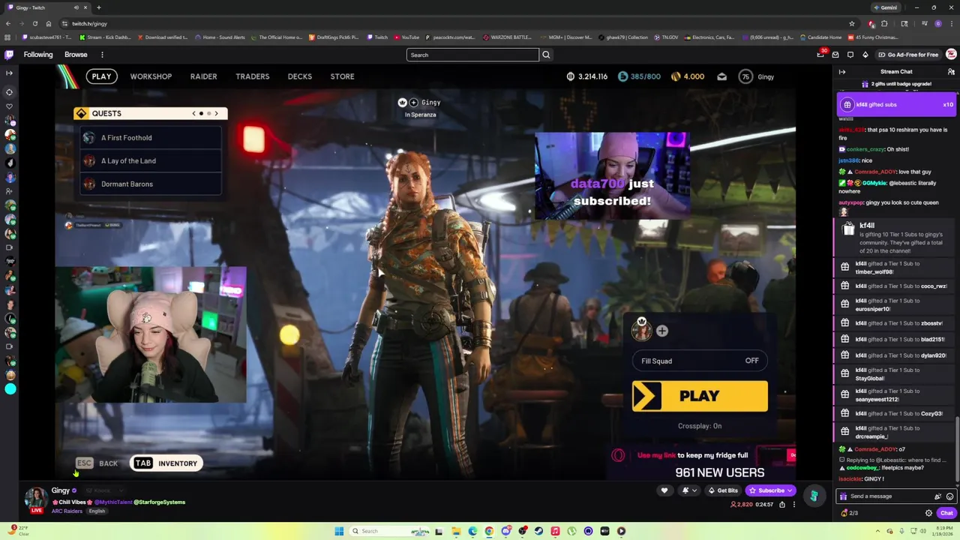Select the RAIDER tab
The image size is (960, 540).
[x=203, y=76]
